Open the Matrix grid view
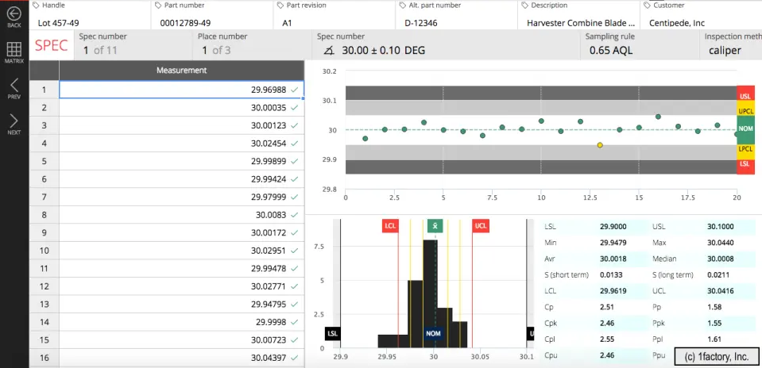The image size is (762, 368). 14,50
